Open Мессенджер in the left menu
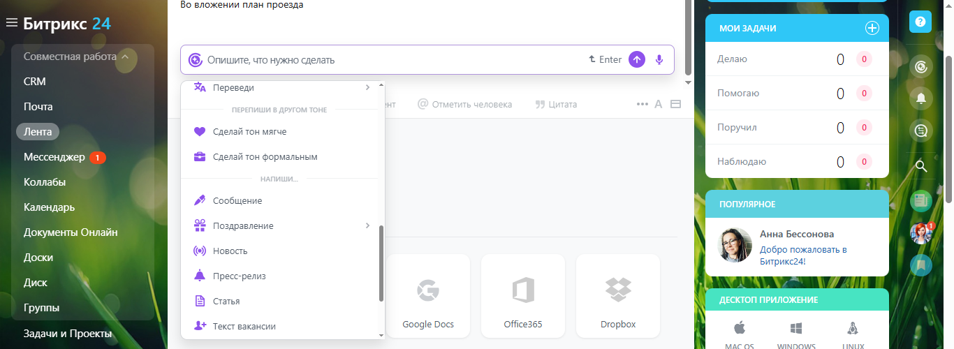954x349 pixels. point(54,157)
